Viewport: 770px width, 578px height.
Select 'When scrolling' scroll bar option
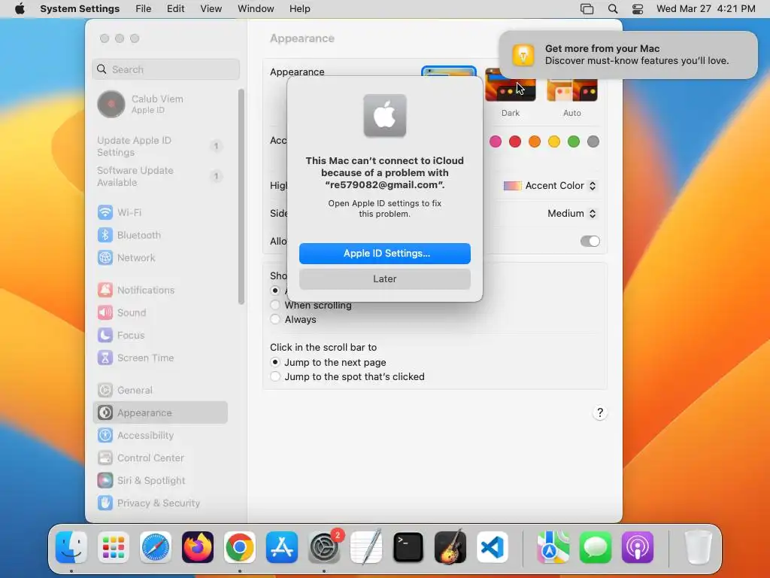click(x=275, y=306)
